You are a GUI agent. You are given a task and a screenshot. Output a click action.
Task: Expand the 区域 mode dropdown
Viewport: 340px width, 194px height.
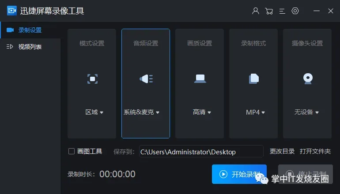pos(94,112)
